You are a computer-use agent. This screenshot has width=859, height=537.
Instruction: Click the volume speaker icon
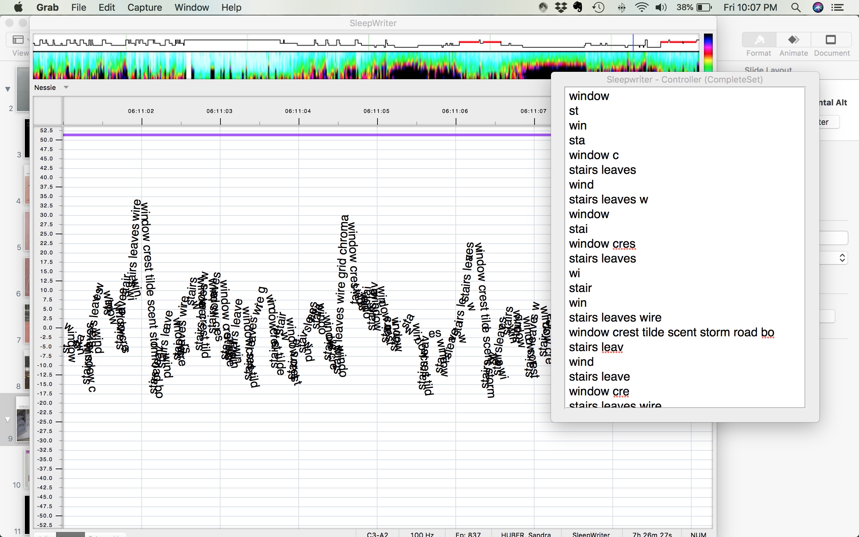click(x=661, y=7)
